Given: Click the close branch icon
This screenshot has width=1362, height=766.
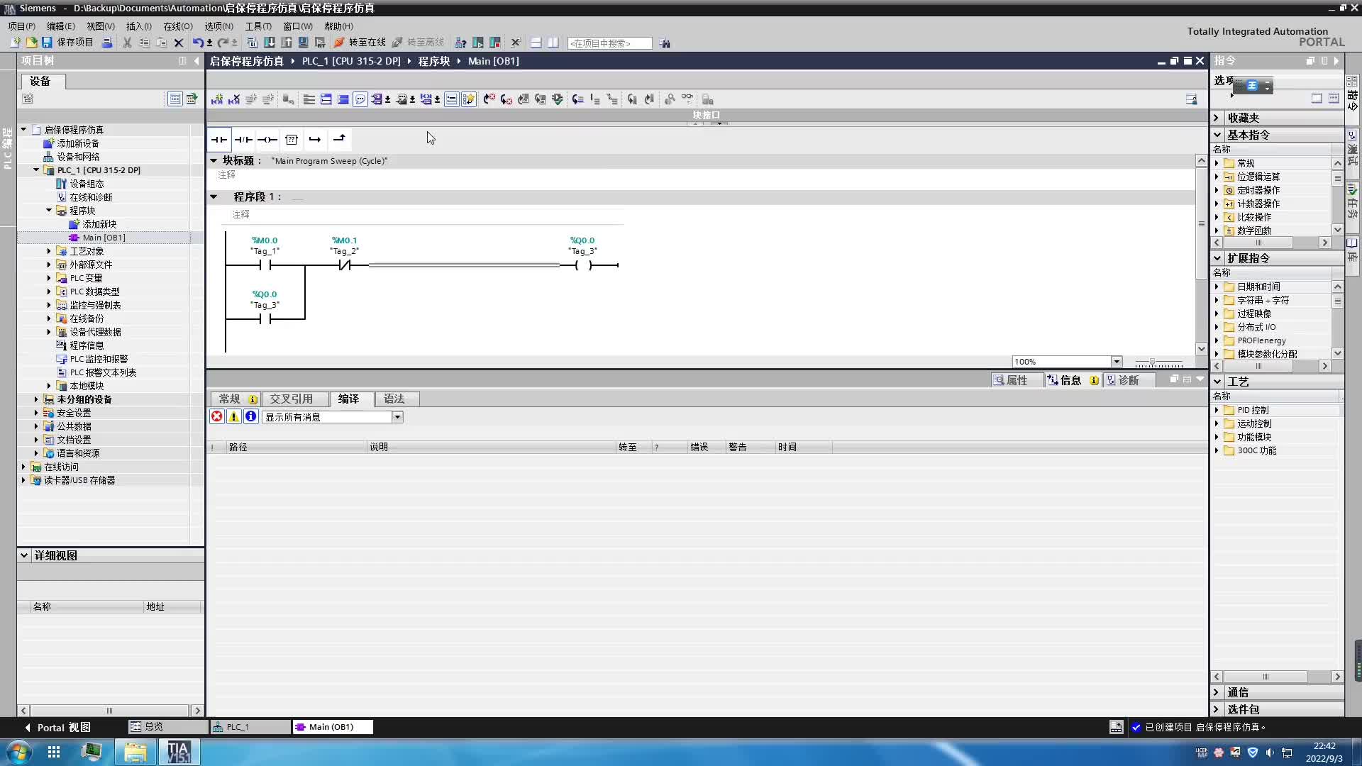Looking at the screenshot, I should pyautogui.click(x=339, y=139).
